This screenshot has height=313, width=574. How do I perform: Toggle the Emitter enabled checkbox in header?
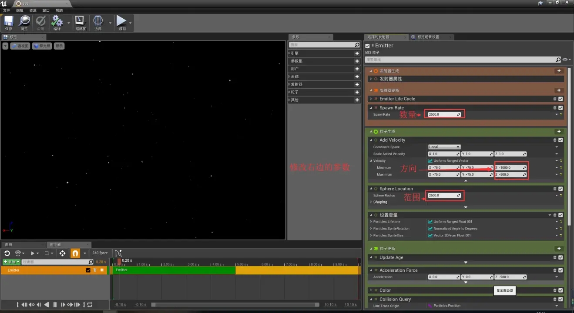(x=367, y=46)
